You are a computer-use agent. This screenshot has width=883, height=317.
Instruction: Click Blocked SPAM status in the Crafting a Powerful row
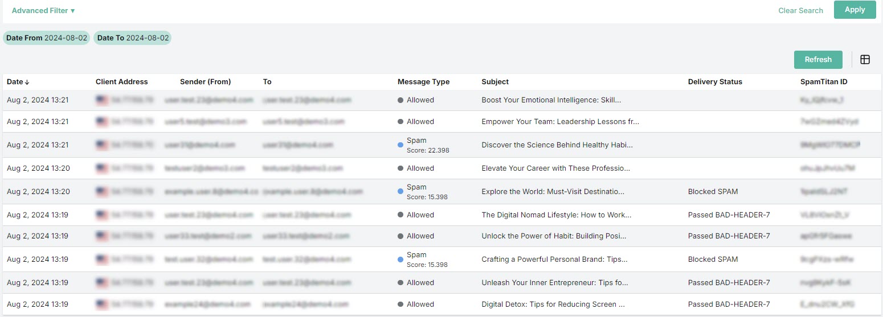pos(713,260)
